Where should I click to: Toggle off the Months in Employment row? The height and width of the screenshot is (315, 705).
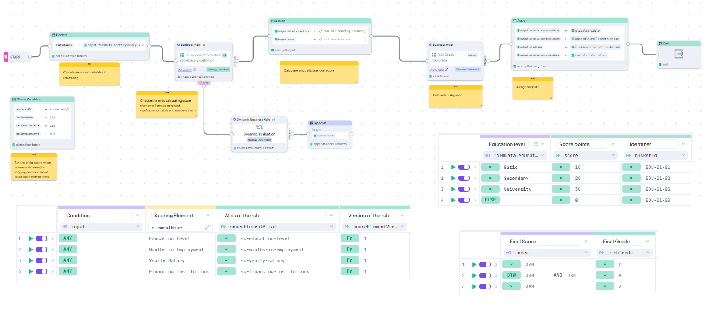pyautogui.click(x=41, y=249)
